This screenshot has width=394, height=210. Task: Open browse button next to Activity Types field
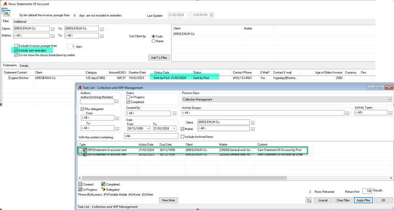click(391, 113)
